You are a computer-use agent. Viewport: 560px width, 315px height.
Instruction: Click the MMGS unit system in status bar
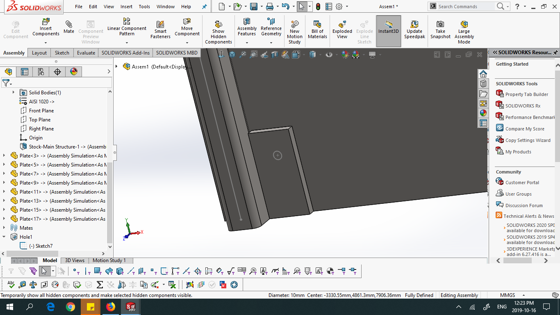pos(507,295)
